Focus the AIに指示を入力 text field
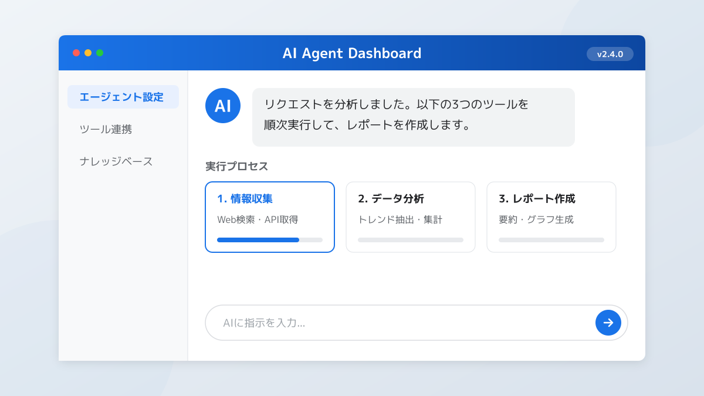The height and width of the screenshot is (396, 704). [399, 323]
